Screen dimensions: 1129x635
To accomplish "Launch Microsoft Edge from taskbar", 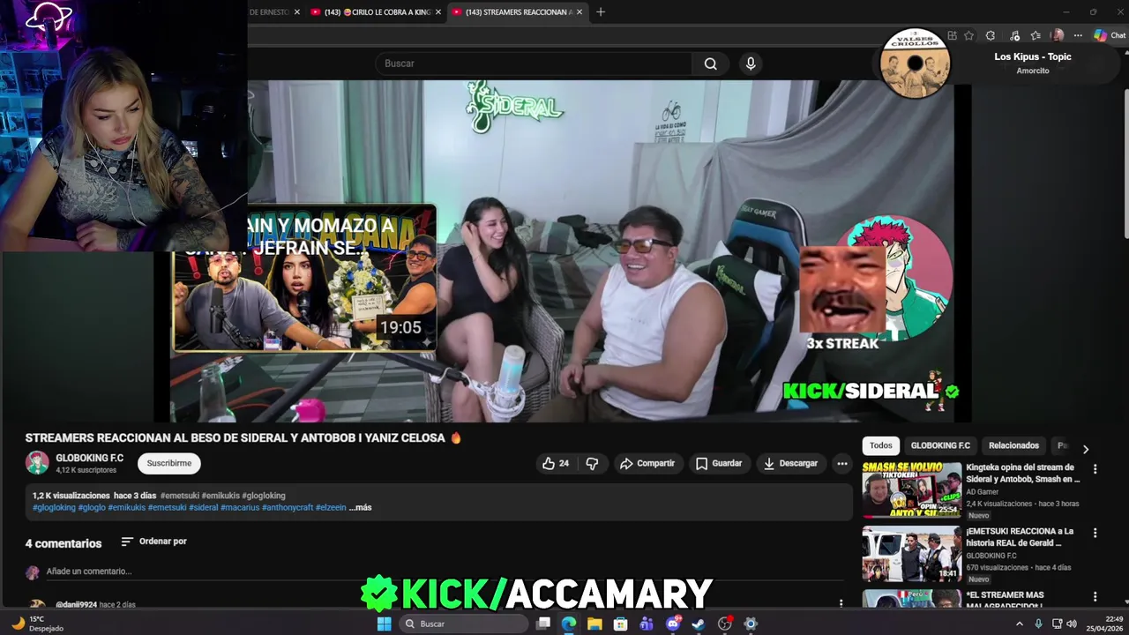I will coord(569,624).
